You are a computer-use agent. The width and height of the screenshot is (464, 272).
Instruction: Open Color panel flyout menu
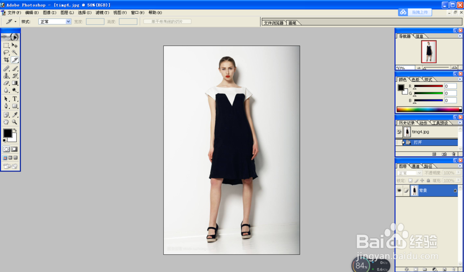[460, 79]
